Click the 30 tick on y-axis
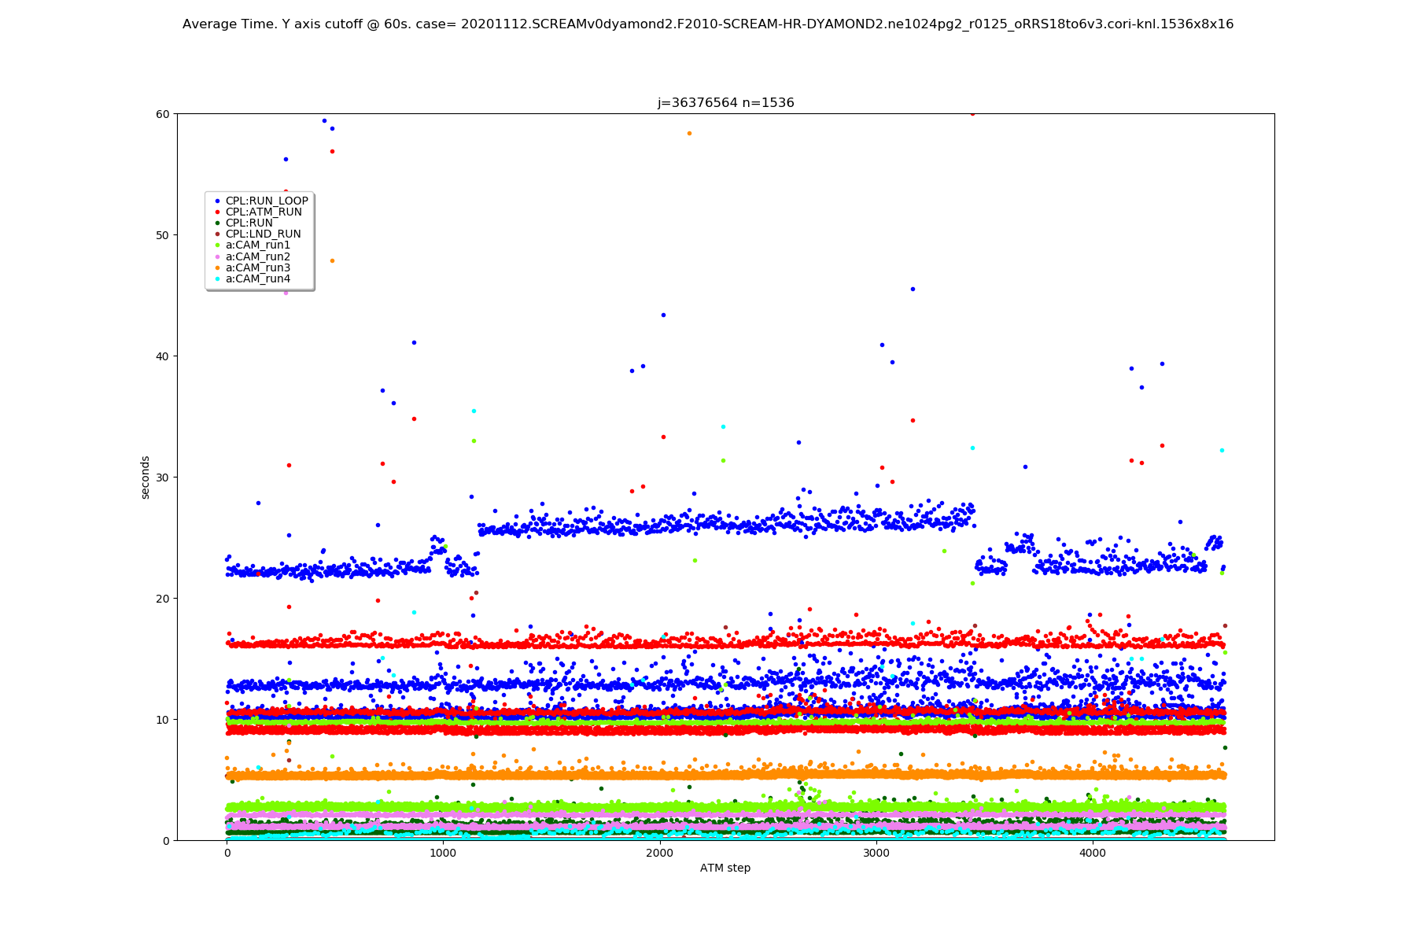Image resolution: width=1416 pixels, height=944 pixels. click(163, 478)
